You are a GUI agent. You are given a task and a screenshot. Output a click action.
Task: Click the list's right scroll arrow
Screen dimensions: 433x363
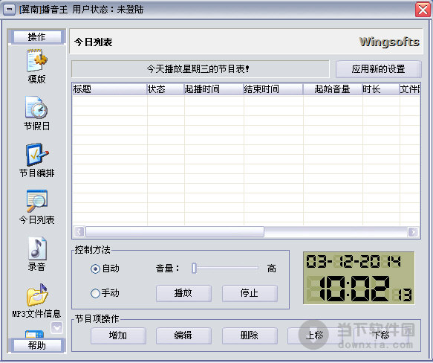(x=413, y=231)
